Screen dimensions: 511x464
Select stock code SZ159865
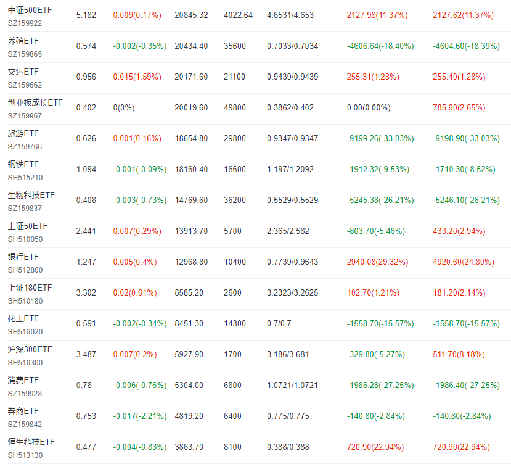point(25,54)
